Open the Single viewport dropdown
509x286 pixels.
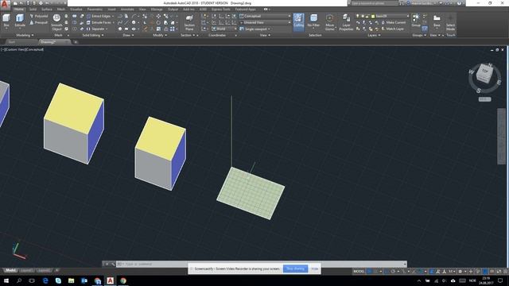255,29
